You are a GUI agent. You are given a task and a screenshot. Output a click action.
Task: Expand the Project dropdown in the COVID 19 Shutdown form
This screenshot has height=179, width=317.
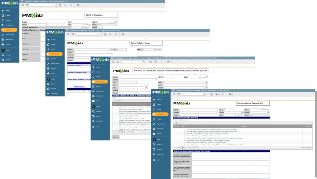click(x=65, y=22)
